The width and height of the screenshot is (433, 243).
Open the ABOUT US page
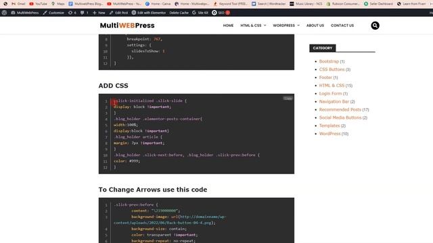point(315,26)
